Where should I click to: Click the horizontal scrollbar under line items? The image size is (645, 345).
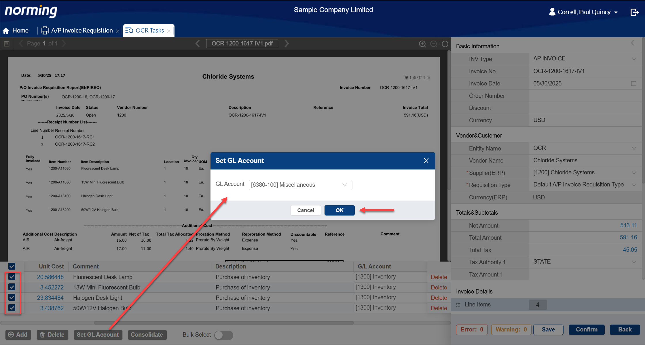(x=224, y=323)
